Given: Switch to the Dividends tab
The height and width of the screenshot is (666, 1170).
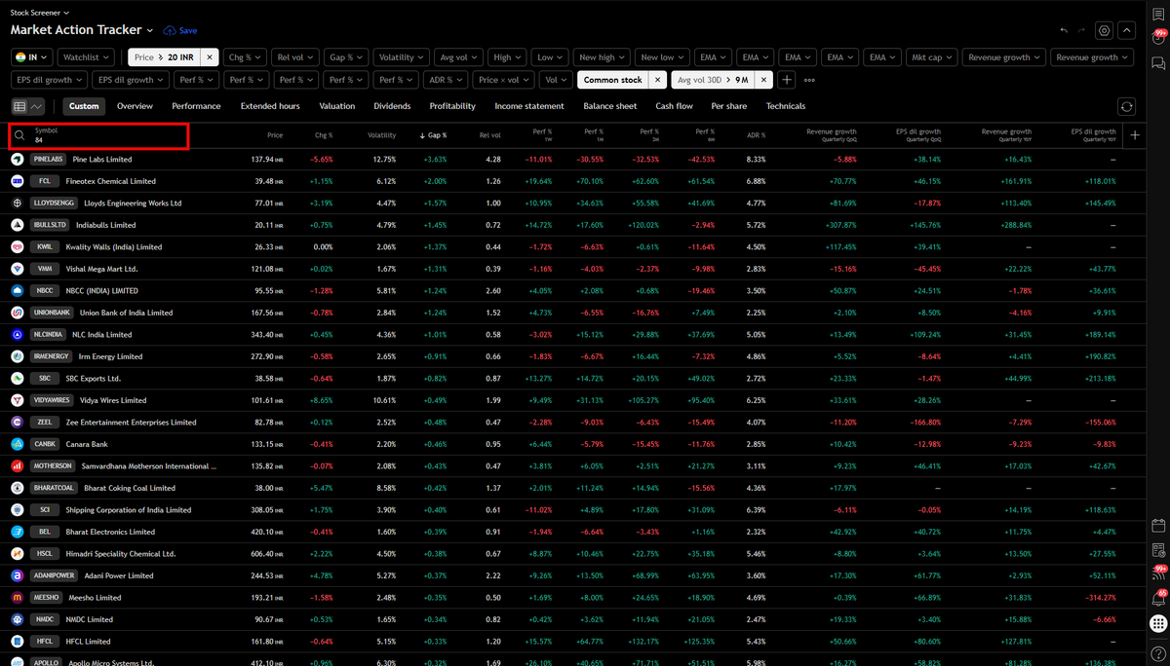Looking at the screenshot, I should (x=392, y=106).
